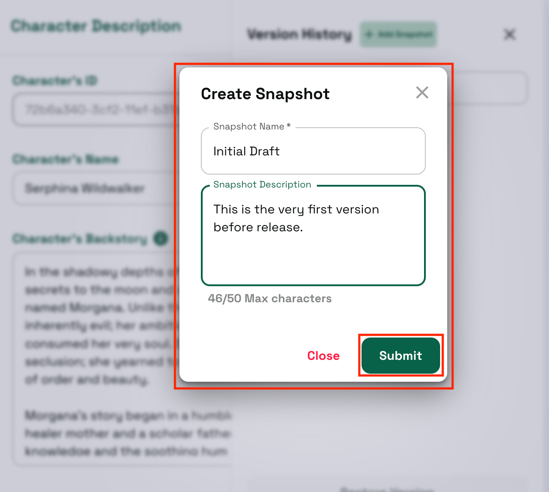Click the Snapshot Name label
The width and height of the screenshot is (549, 492).
tap(251, 127)
